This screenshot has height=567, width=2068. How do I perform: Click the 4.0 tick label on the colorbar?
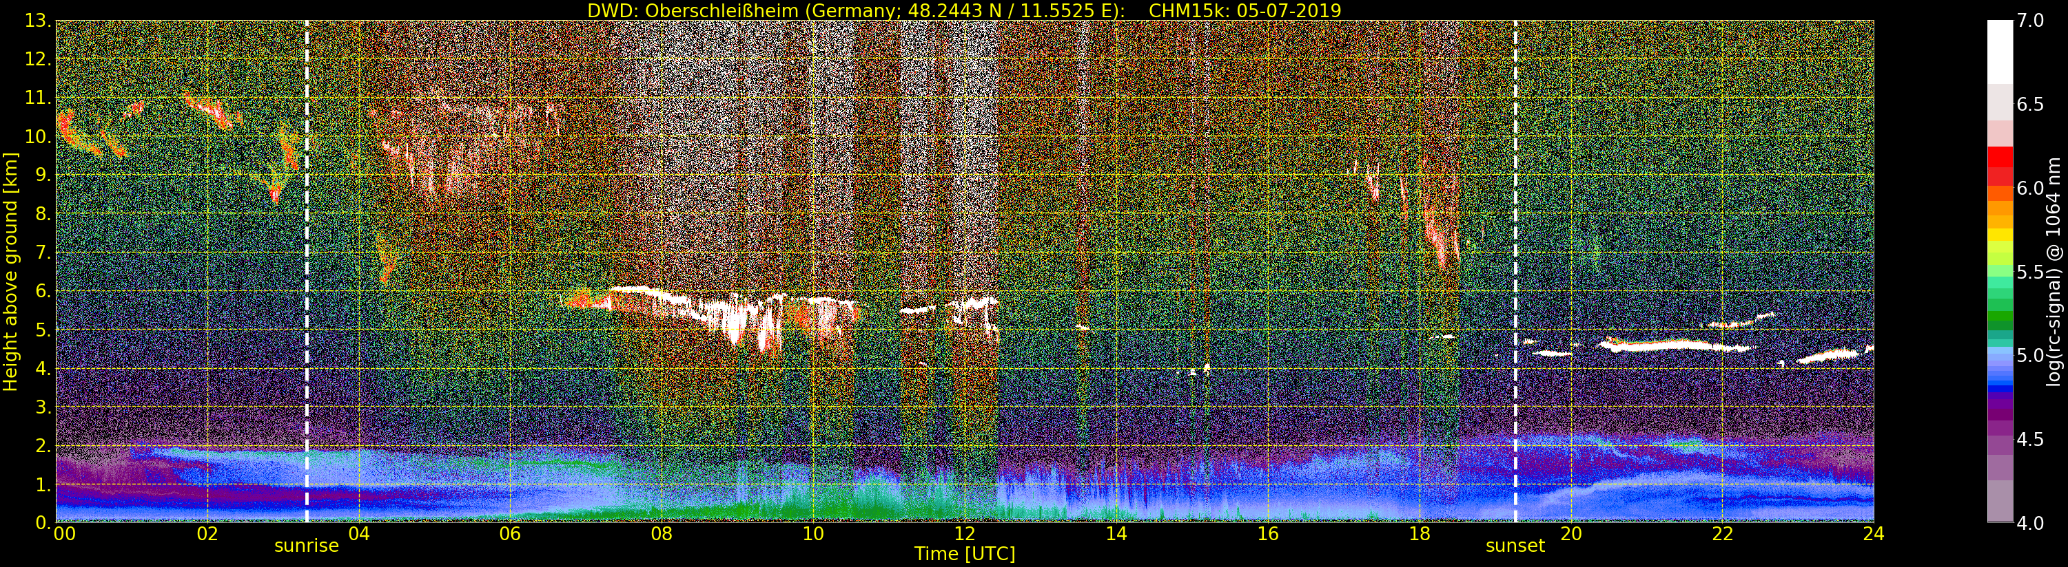pos(2030,523)
